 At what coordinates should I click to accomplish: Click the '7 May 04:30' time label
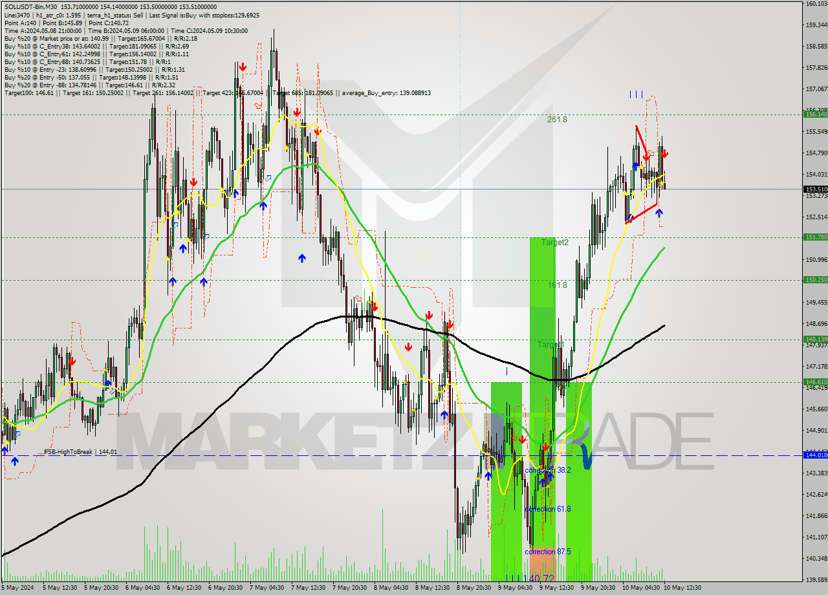pos(266,588)
